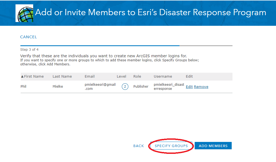Click the 'Step 3 of 4' label
This screenshot has width=276, height=162.
pyautogui.click(x=29, y=50)
